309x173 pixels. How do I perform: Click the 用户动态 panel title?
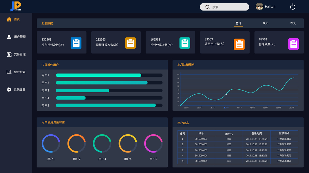pyautogui.click(x=183, y=123)
